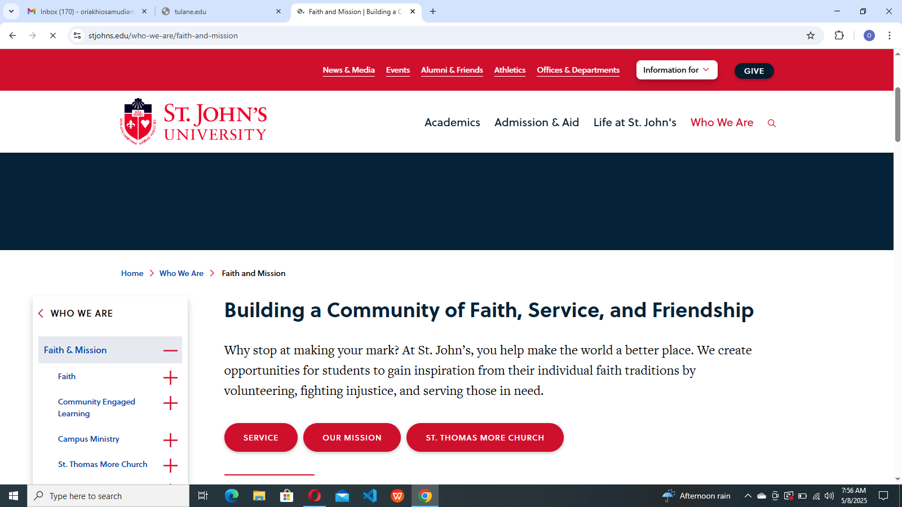Open File Explorer from taskbar

259,496
